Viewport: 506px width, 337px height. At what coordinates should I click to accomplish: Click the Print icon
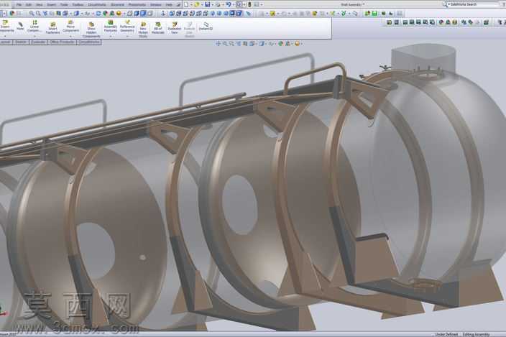(x=218, y=4)
